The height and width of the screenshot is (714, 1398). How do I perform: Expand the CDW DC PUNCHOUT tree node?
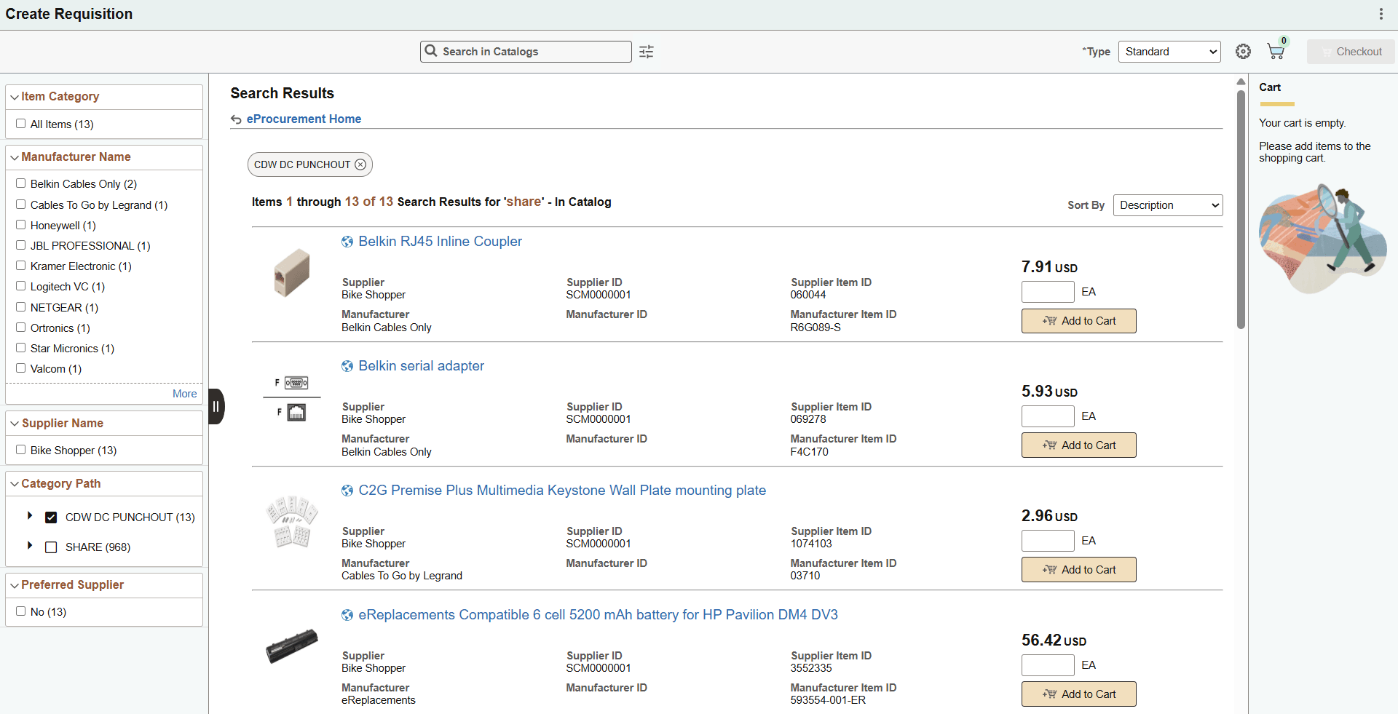coord(30,517)
